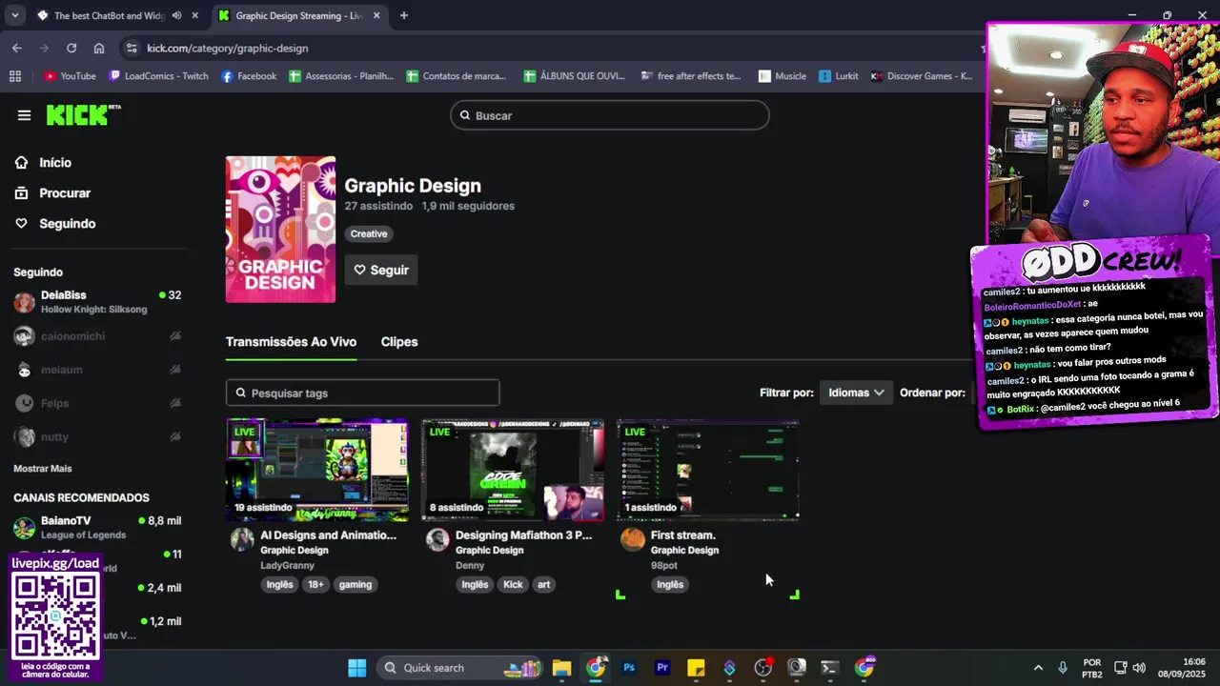The width and height of the screenshot is (1220, 686).
Task: Open the browser apps grid icon
Action: pos(15,76)
